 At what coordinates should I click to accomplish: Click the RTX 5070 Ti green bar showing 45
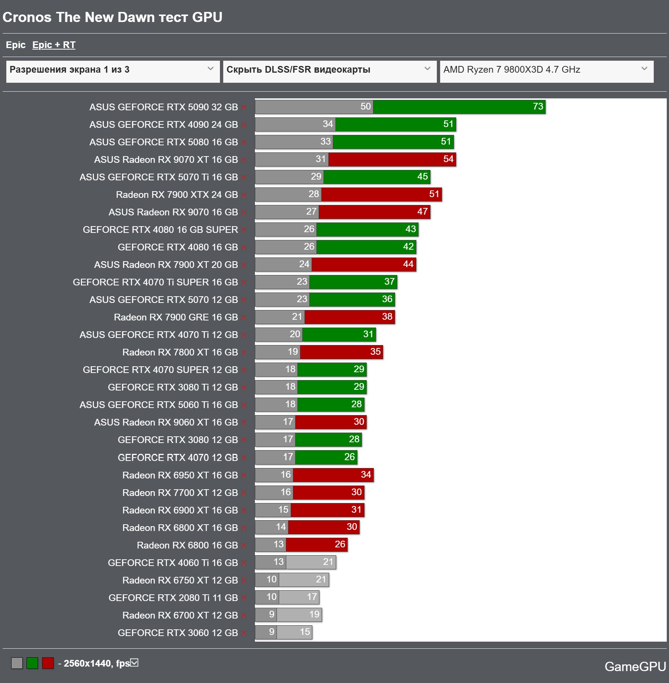tap(377, 177)
